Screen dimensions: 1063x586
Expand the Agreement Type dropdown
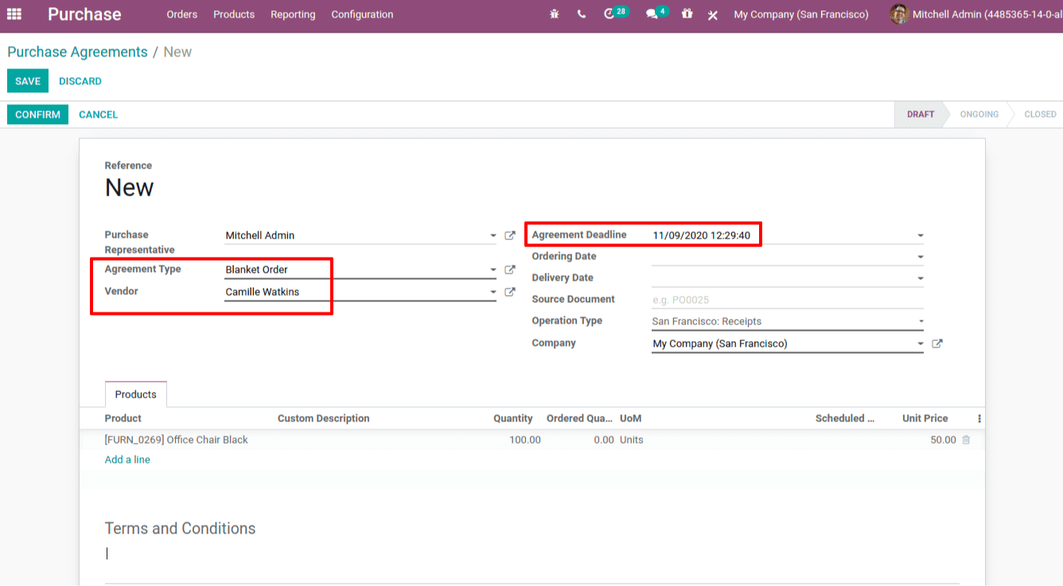tap(493, 270)
